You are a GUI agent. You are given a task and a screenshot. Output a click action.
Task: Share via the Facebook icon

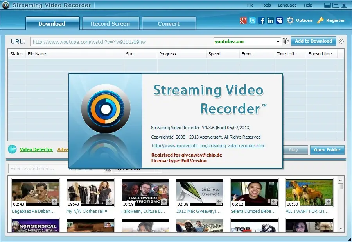tap(261, 20)
